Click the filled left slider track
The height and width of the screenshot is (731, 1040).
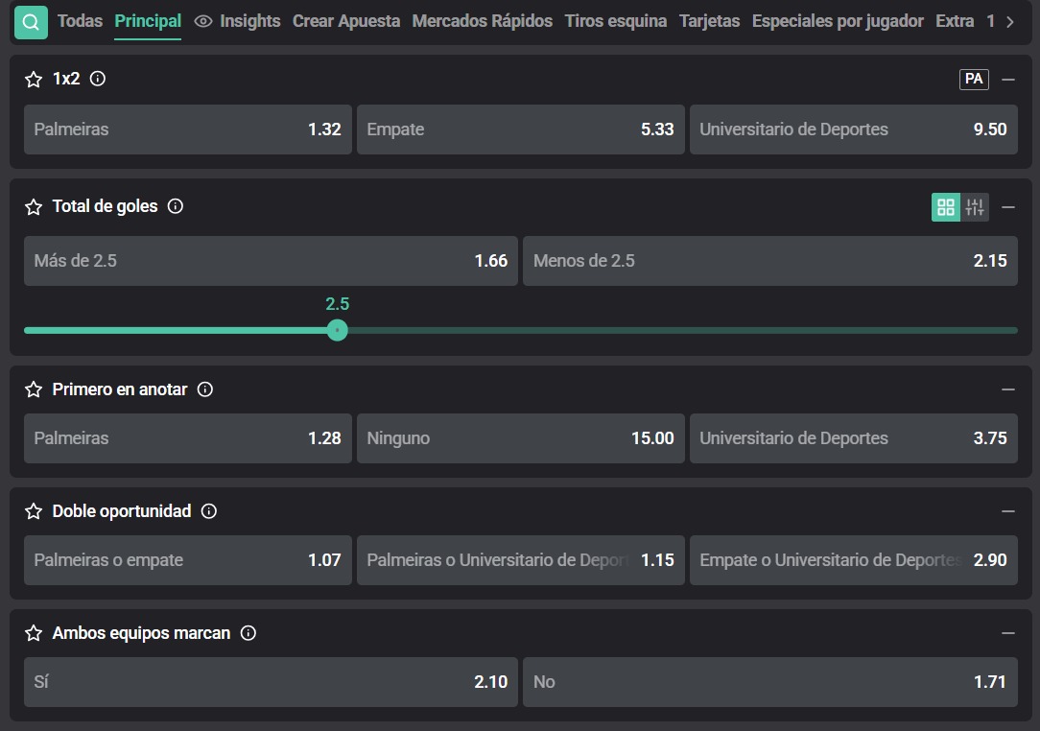point(176,330)
